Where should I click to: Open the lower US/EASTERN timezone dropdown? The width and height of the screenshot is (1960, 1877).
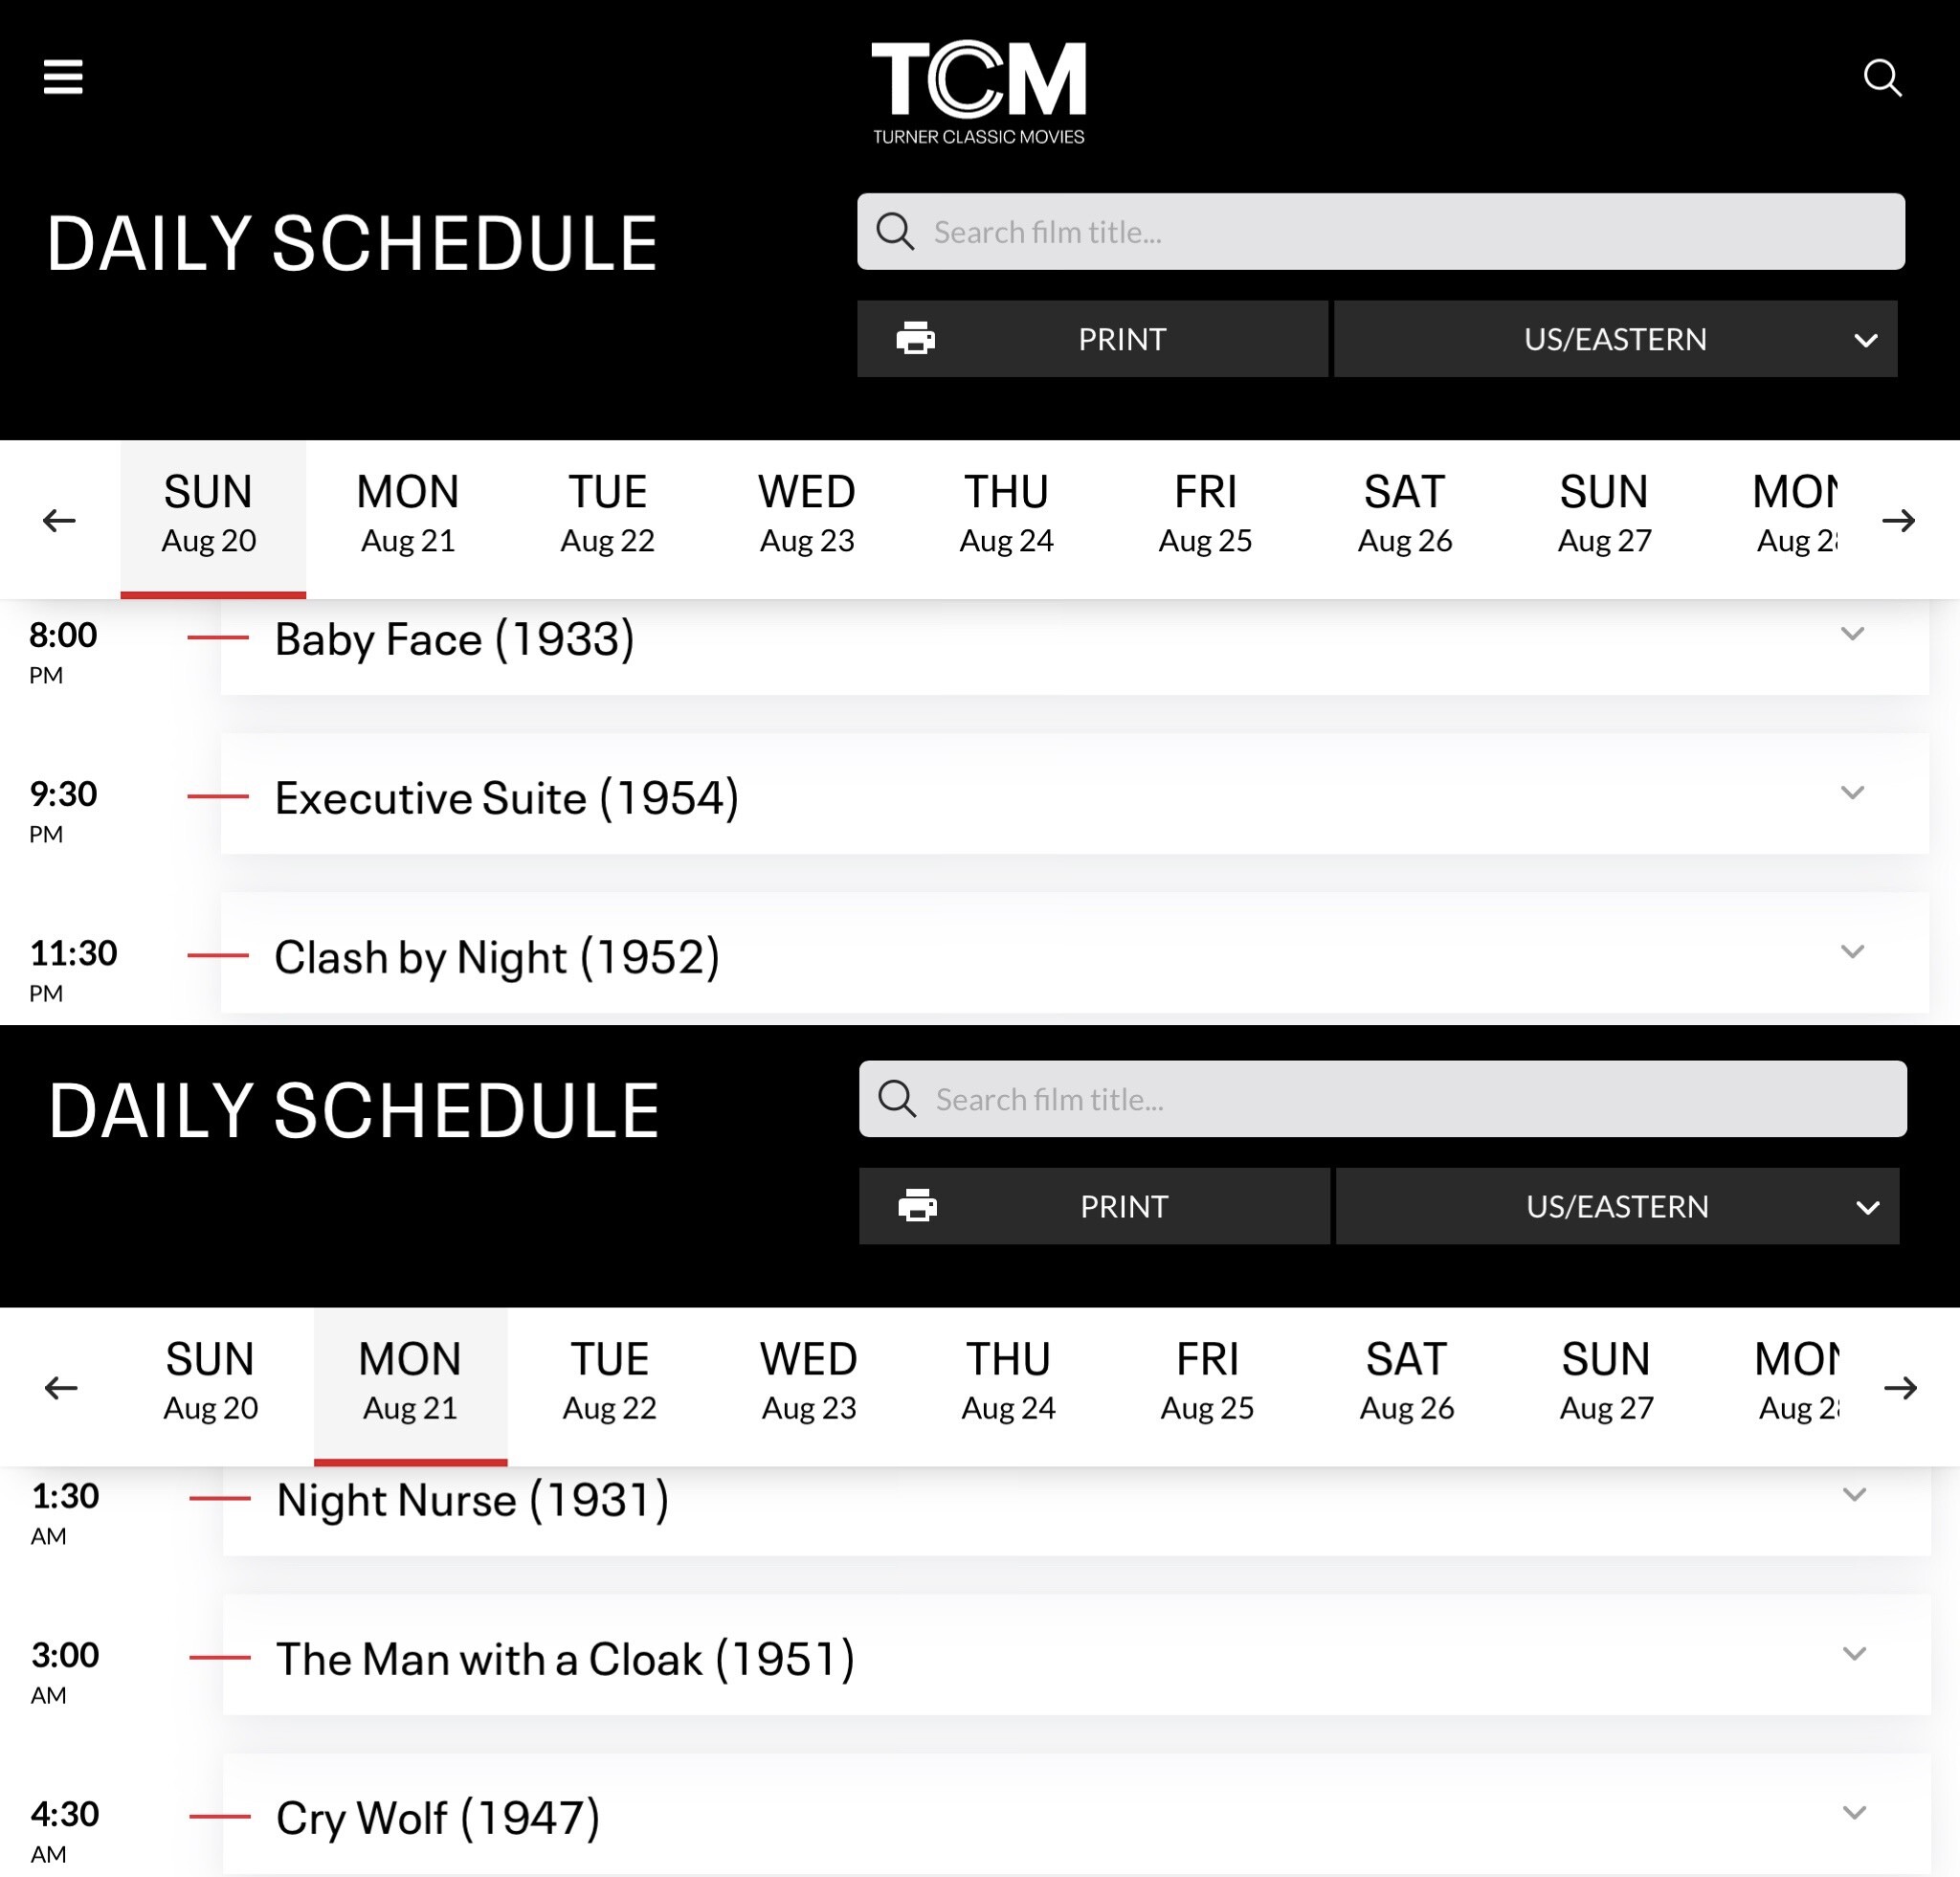[x=1617, y=1206]
